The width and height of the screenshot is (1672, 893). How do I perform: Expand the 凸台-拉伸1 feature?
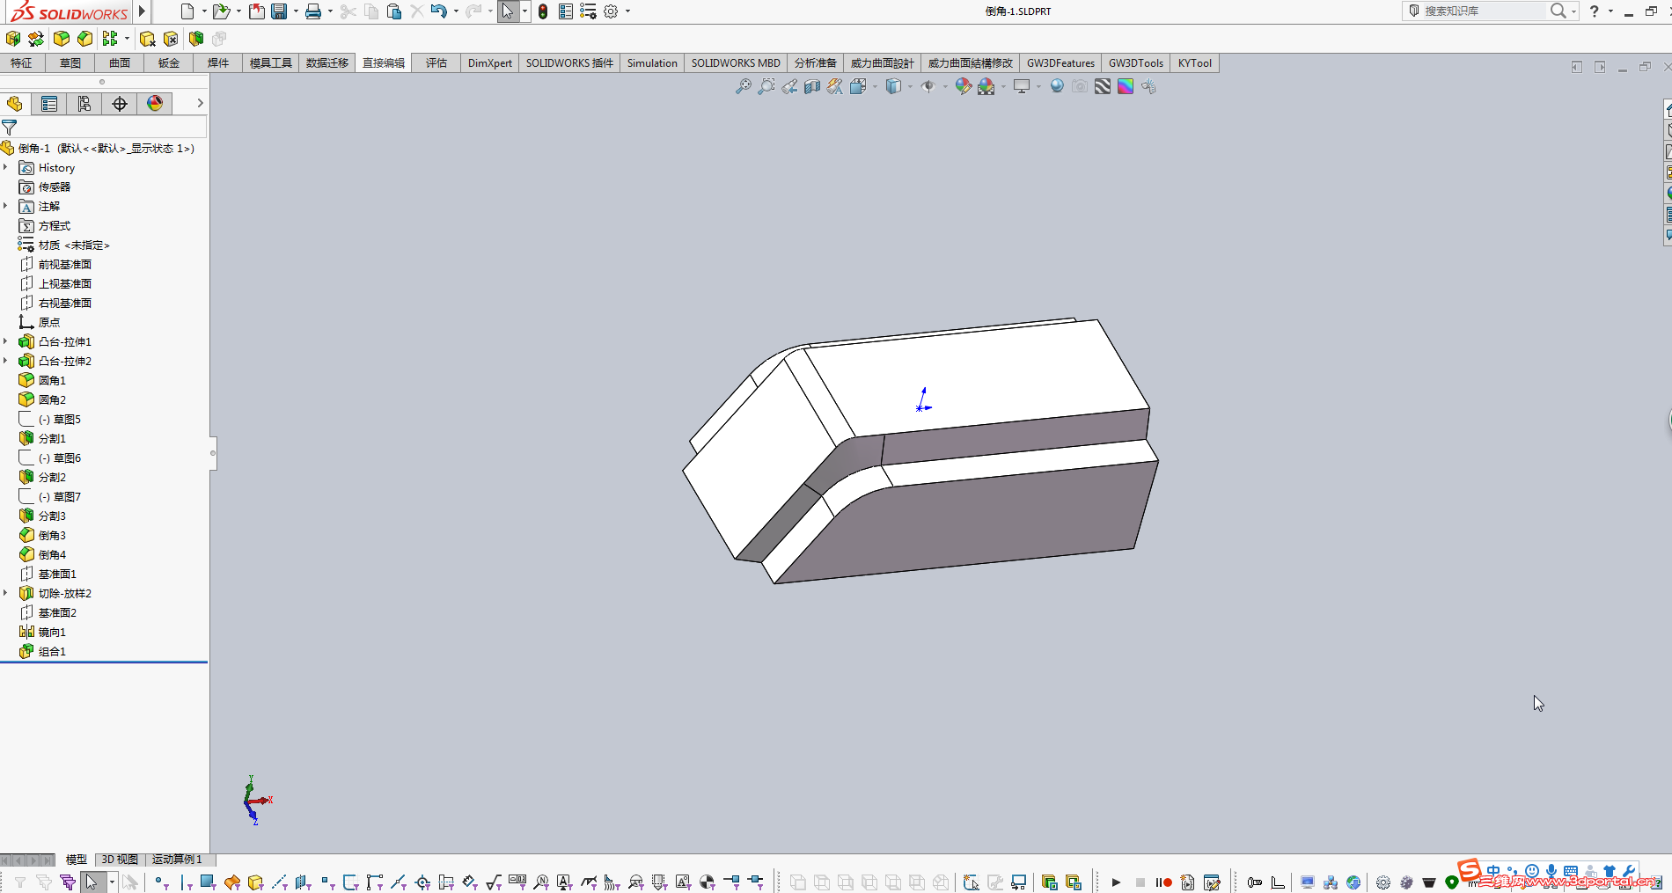coord(5,341)
